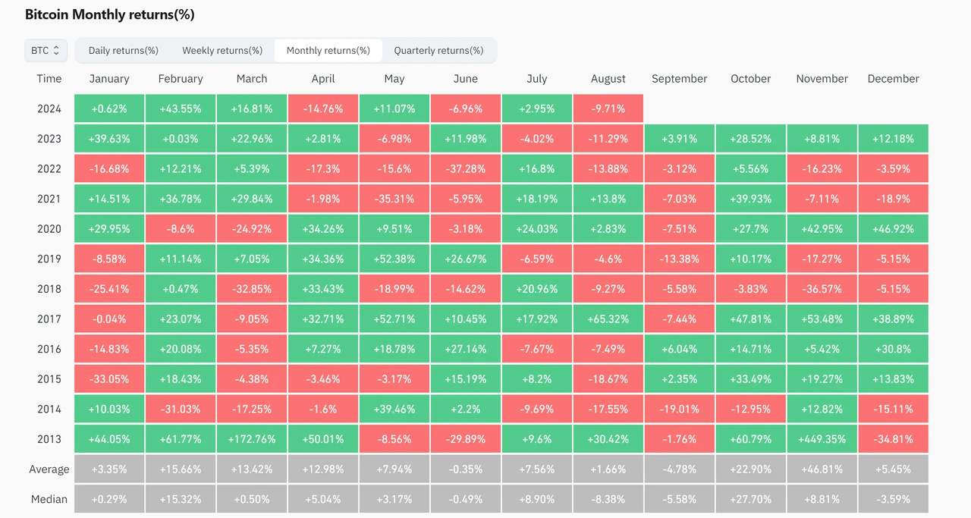The width and height of the screenshot is (971, 518).
Task: Click the Bitcoin Monthly returns(%) heading
Action: [109, 14]
